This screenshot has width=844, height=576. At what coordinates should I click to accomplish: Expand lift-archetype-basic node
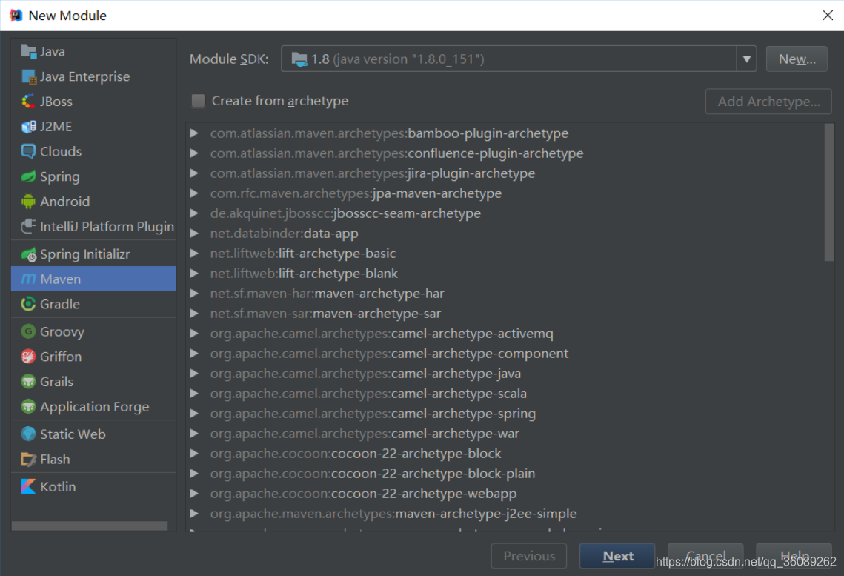194,253
